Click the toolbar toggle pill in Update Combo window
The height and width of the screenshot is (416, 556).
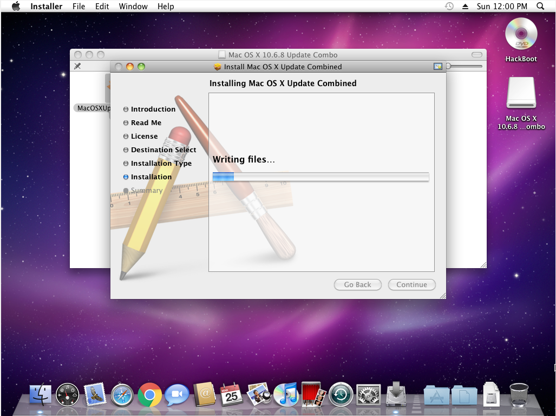[x=476, y=55]
